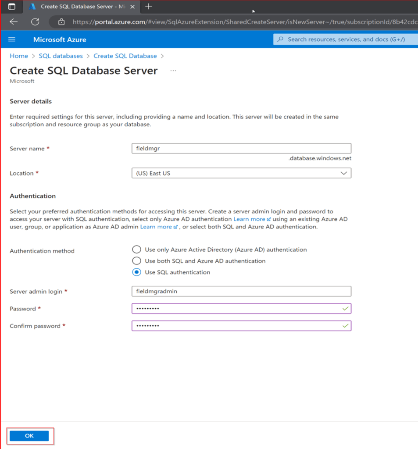This screenshot has width=418, height=449.
Task: Focus the Server admin login field
Action: [241, 291]
